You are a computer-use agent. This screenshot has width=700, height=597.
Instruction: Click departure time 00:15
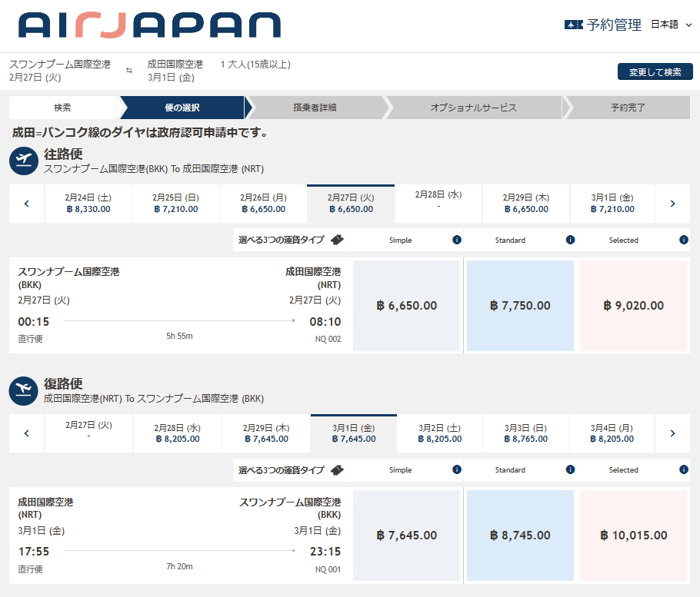(x=34, y=322)
